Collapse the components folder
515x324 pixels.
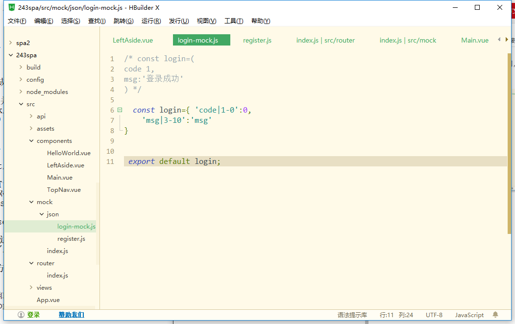pos(31,140)
